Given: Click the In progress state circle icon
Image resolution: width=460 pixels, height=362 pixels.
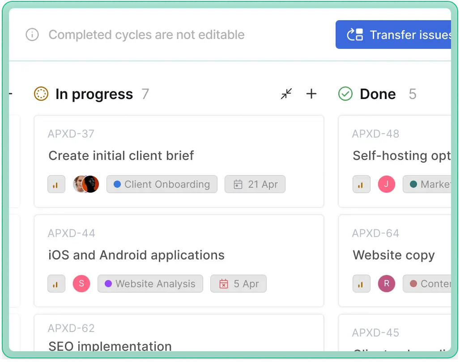Looking at the screenshot, I should (x=41, y=94).
